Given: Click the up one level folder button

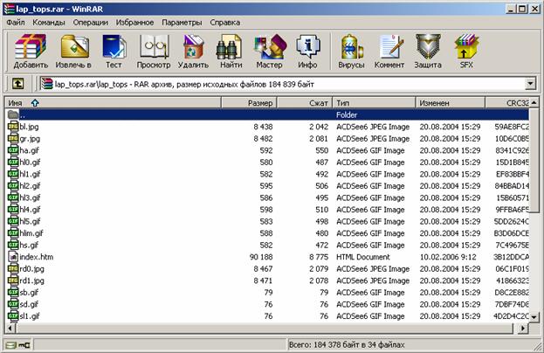Looking at the screenshot, I should (17, 84).
